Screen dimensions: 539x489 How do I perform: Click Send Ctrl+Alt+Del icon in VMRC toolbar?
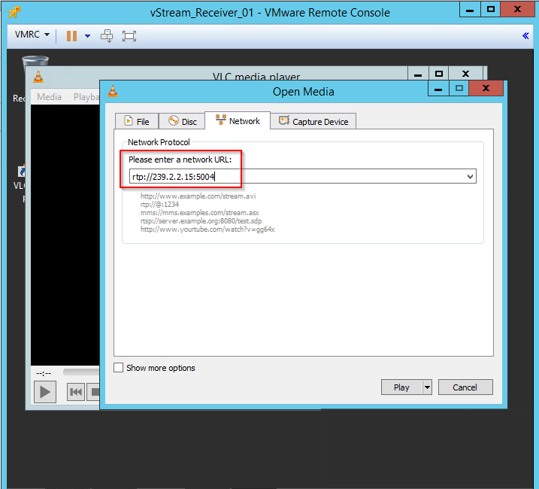[107, 35]
